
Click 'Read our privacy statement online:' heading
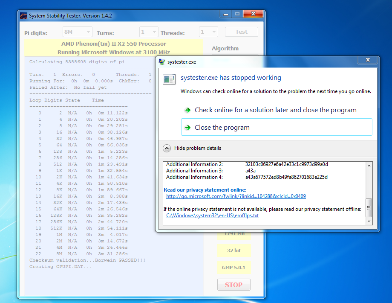pyautogui.click(x=205, y=190)
